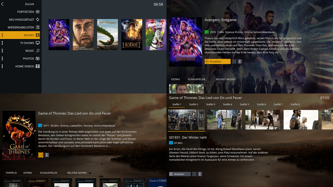Open third episode thumbnail with sword fight
The height and width of the screenshot is (187, 333).
(x=263, y=120)
